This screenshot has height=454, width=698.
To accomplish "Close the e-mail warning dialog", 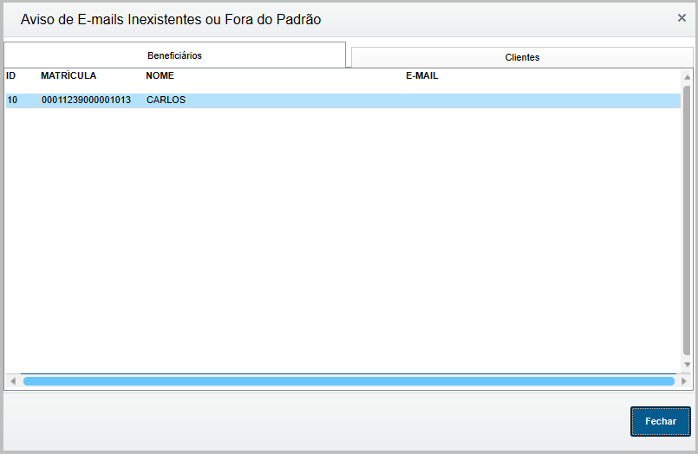I will (682, 18).
